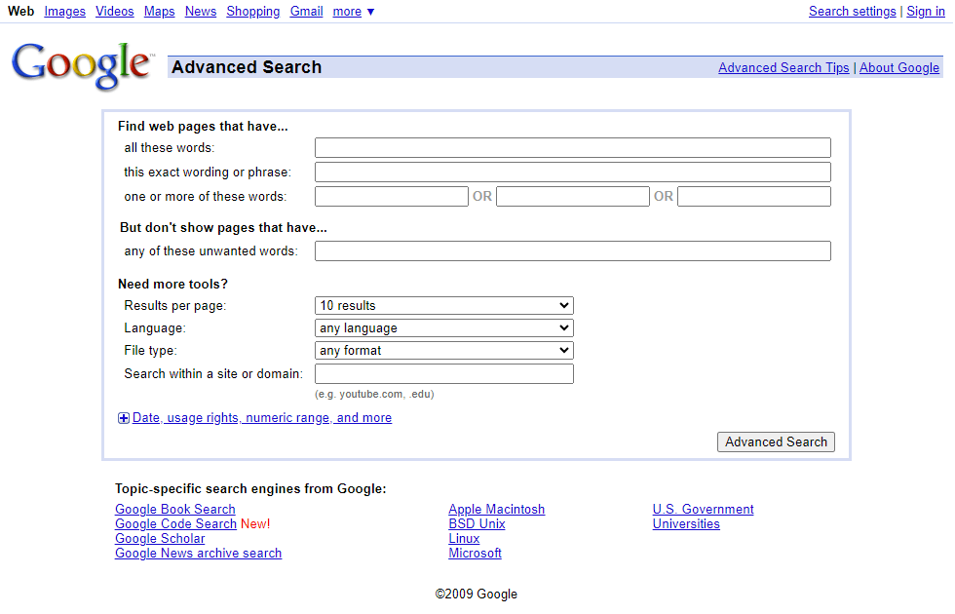Open Google News archive search link
Viewport: 955px width, 614px height.
(199, 554)
